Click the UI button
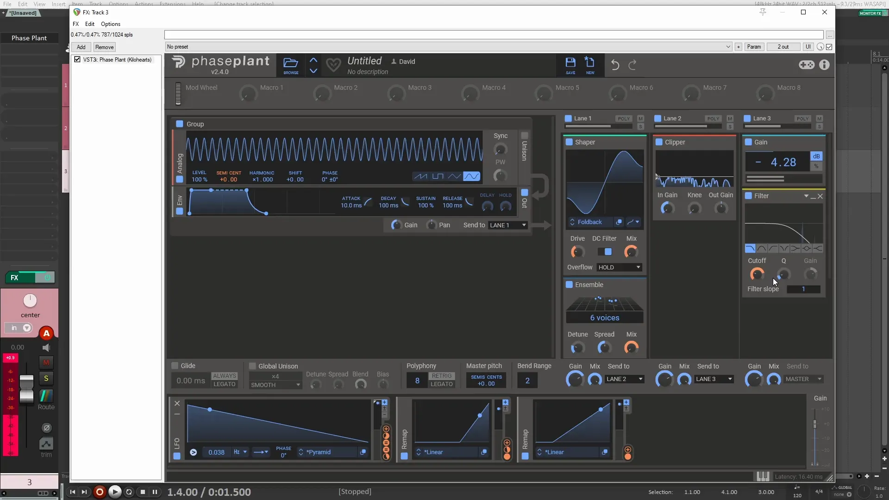This screenshot has width=889, height=500. (808, 47)
